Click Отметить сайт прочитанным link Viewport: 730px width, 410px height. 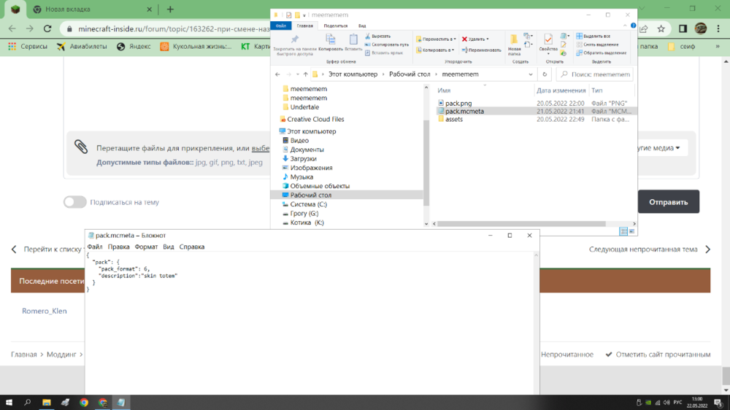[x=658, y=354]
